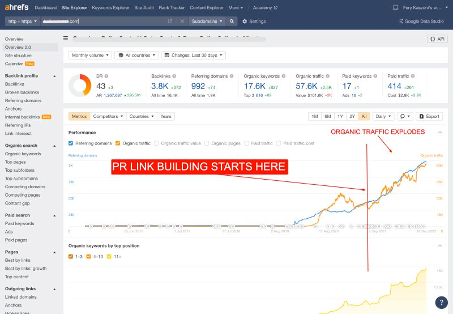Click the search magnifier button
Screen dimensions: 453x314
(232, 21)
